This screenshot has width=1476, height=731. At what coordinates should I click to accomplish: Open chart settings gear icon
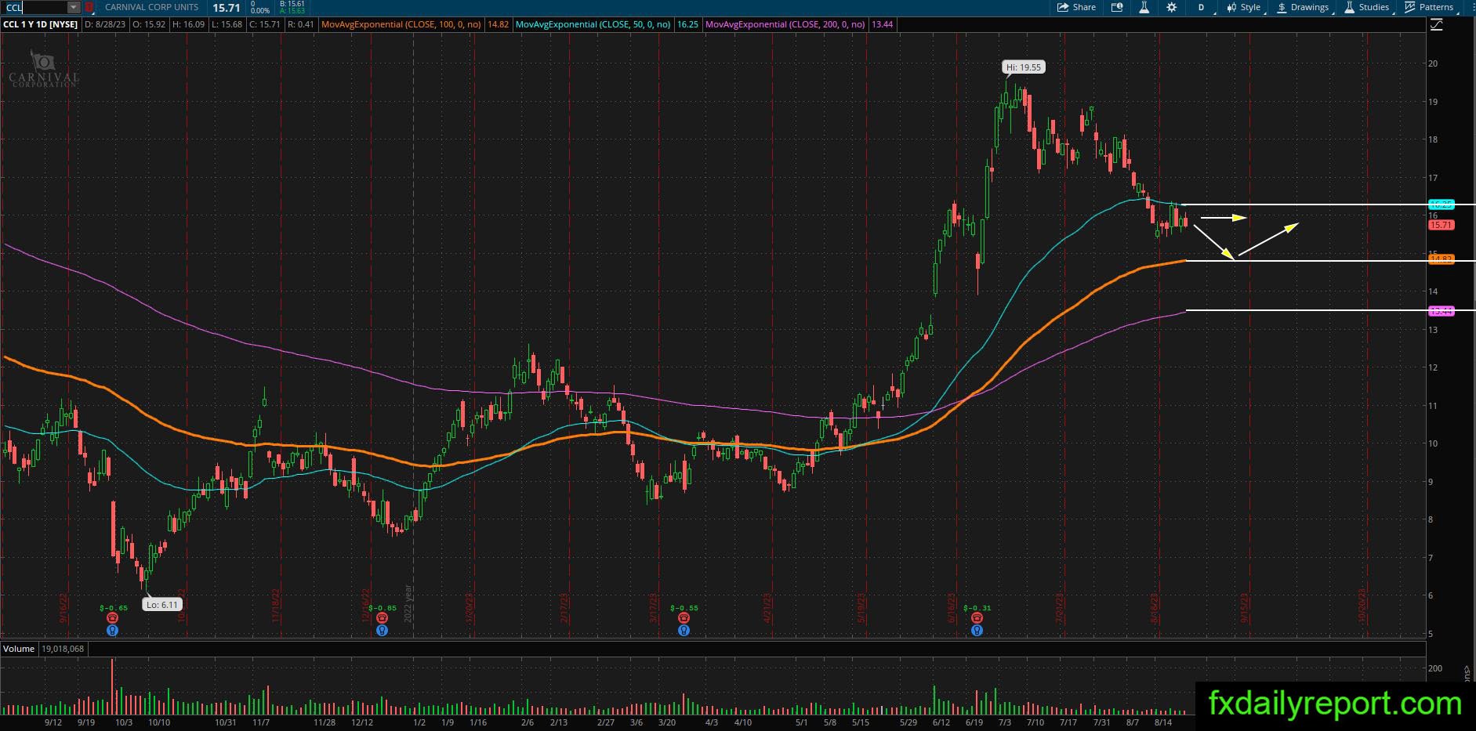(x=1171, y=8)
